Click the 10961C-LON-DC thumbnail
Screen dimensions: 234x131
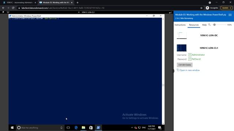182,35
